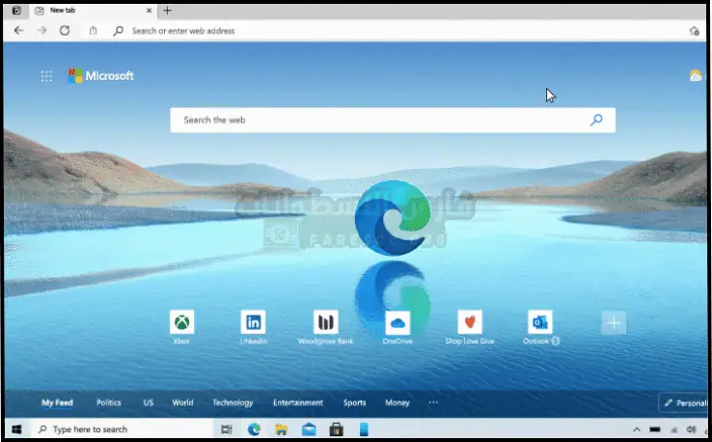The image size is (712, 442).
Task: Click the Personalize button
Action: tap(683, 402)
